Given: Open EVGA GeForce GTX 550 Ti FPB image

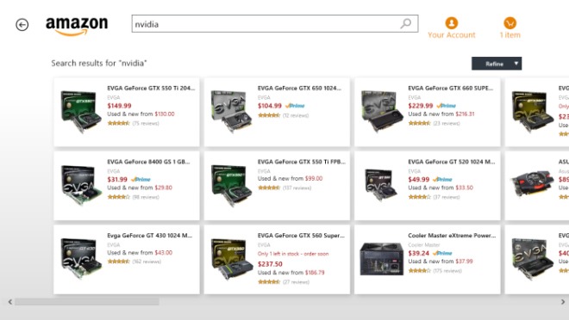Looking at the screenshot, I should pyautogui.click(x=231, y=186).
